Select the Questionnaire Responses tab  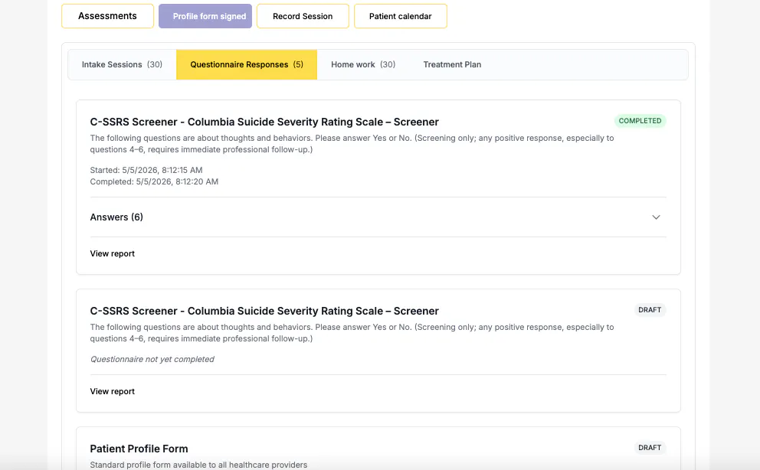coord(247,64)
